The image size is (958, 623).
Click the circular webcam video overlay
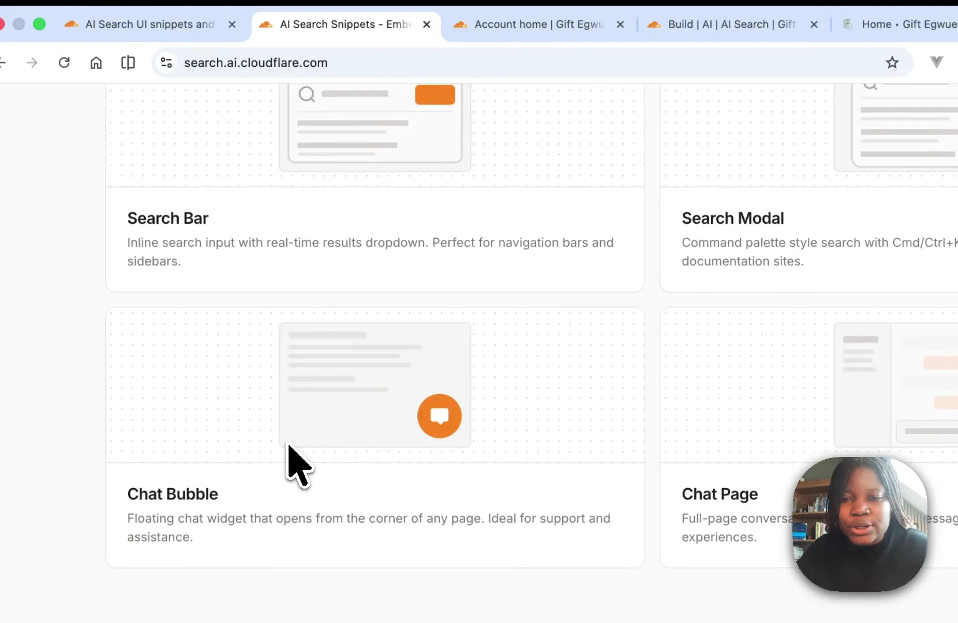coord(860,525)
